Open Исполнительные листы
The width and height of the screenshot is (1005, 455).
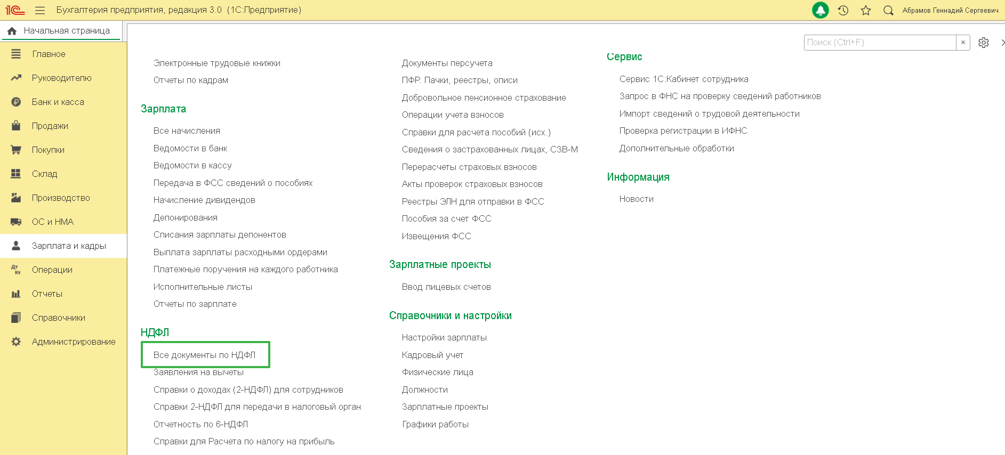[203, 287]
